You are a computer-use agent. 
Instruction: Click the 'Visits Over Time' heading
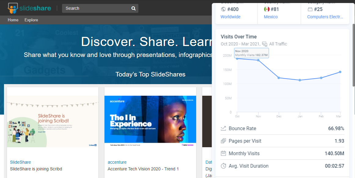[239, 37]
